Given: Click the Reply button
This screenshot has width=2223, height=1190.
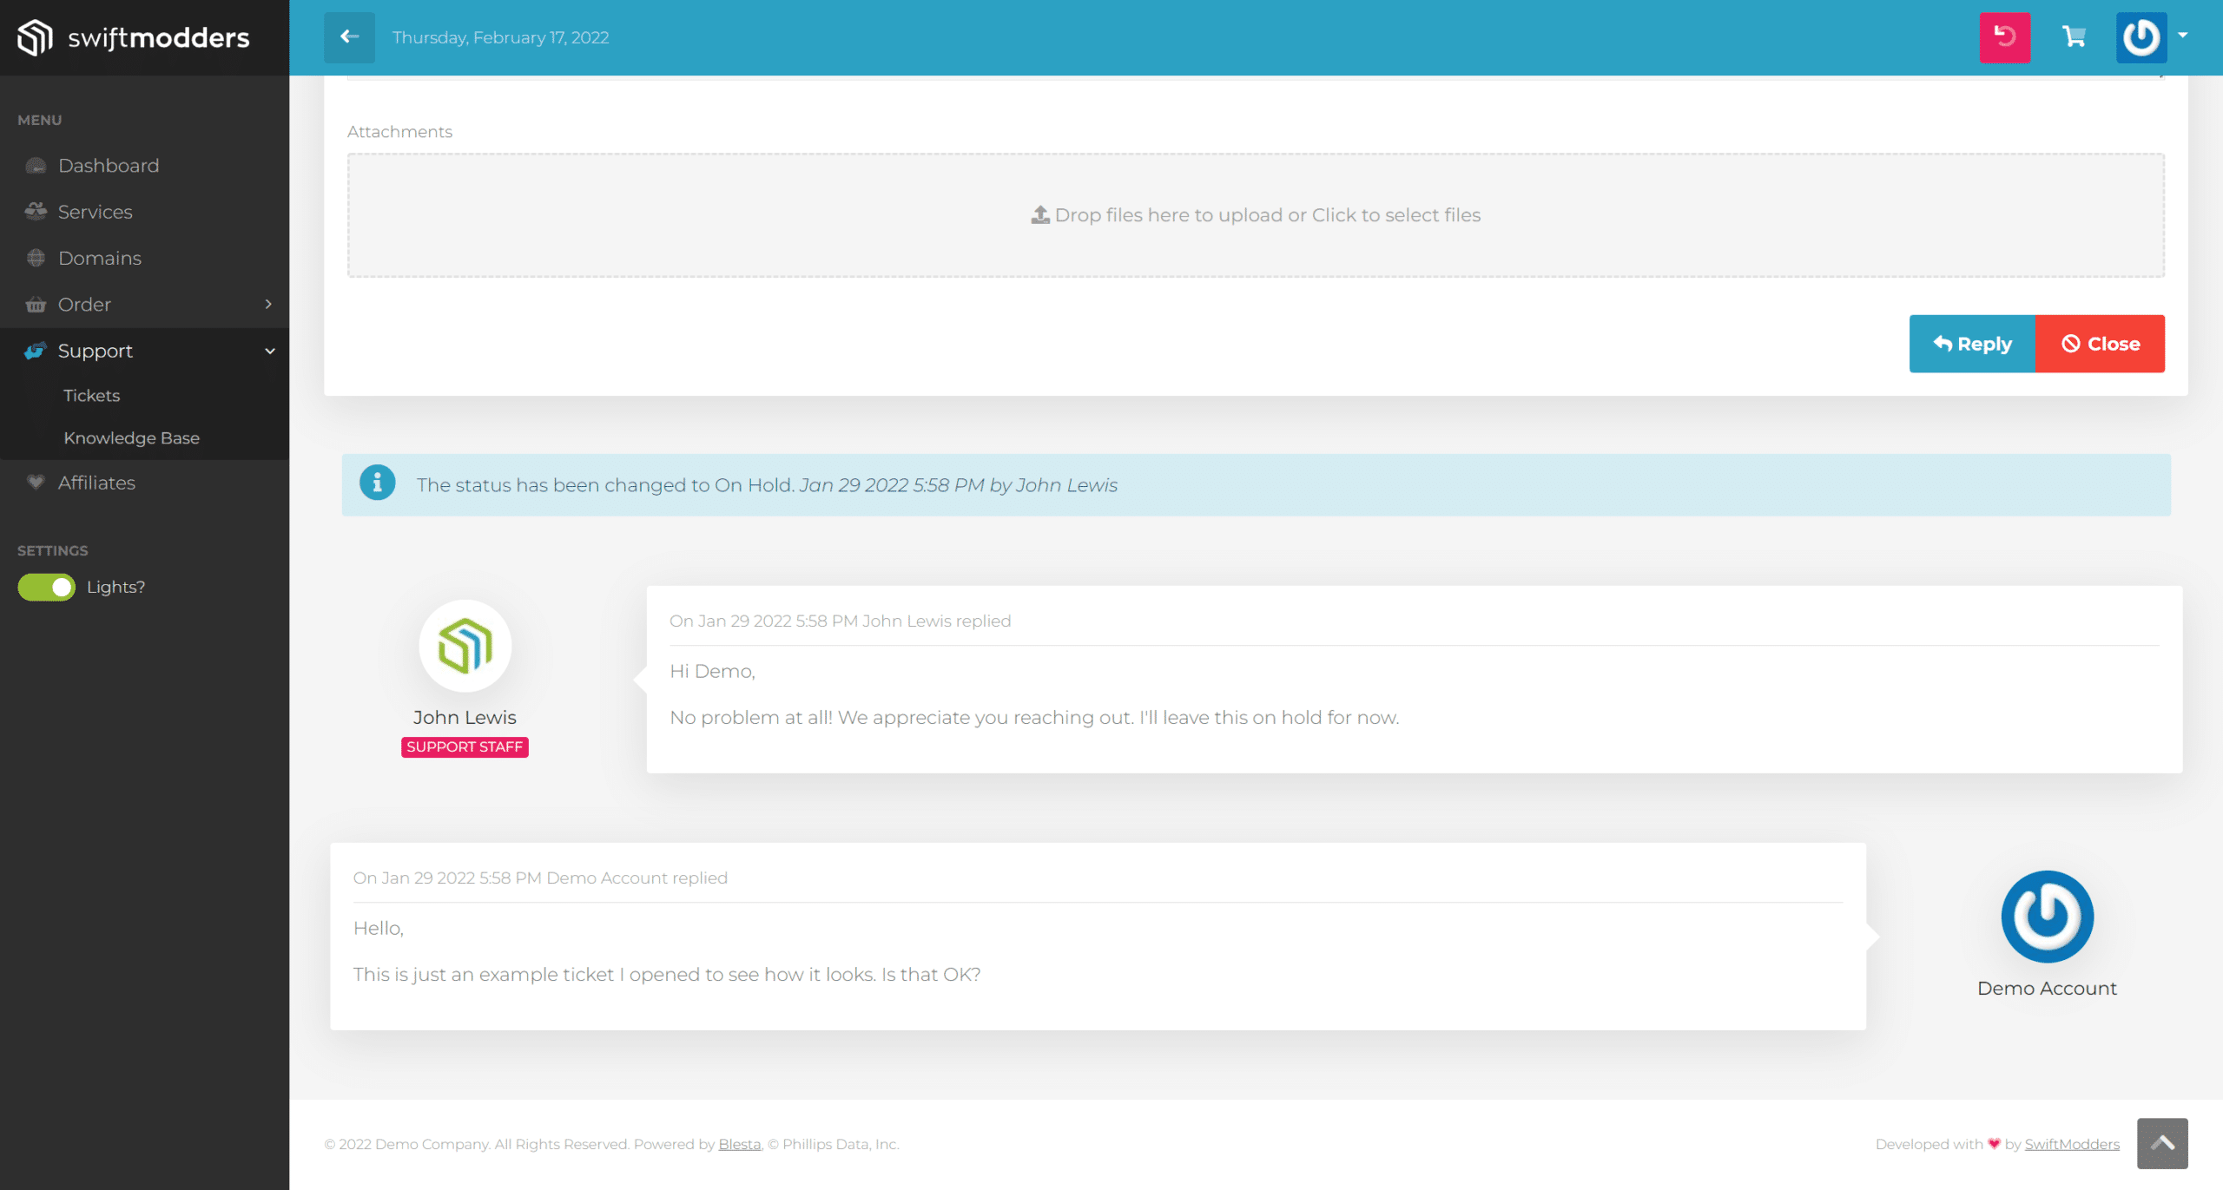Looking at the screenshot, I should (1971, 344).
